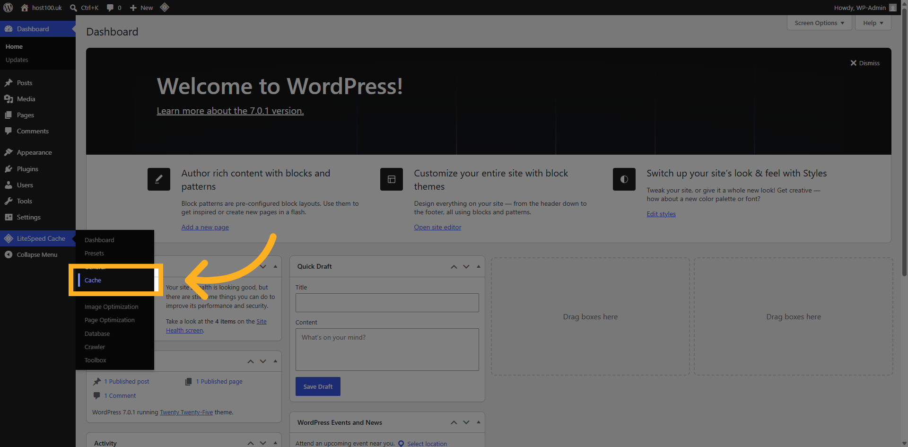Image resolution: width=908 pixels, height=447 pixels.
Task: Open Toolbox in the LiteSpeed submenu
Action: coord(96,360)
